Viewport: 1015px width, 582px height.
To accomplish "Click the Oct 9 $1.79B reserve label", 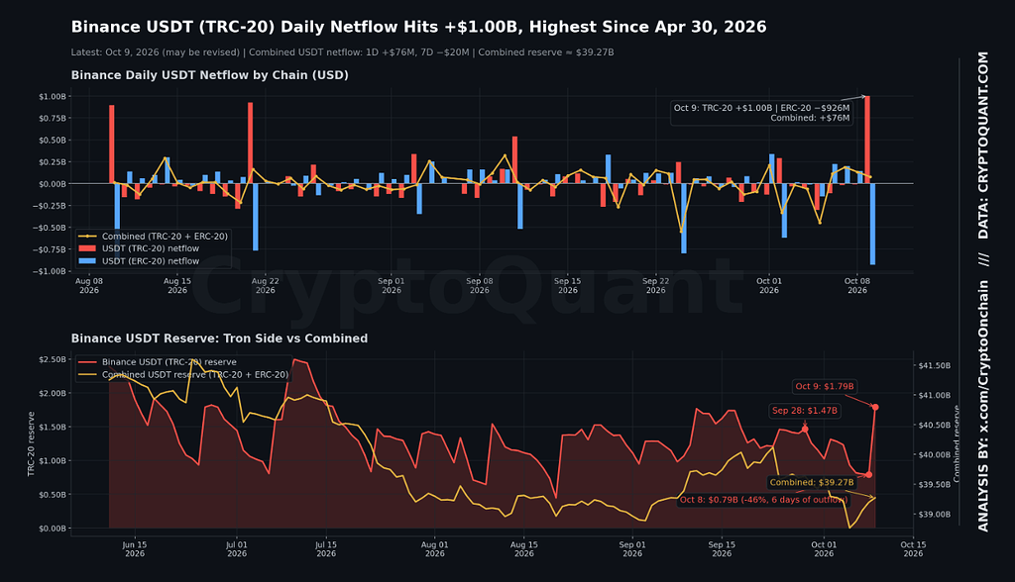I will pyautogui.click(x=825, y=386).
